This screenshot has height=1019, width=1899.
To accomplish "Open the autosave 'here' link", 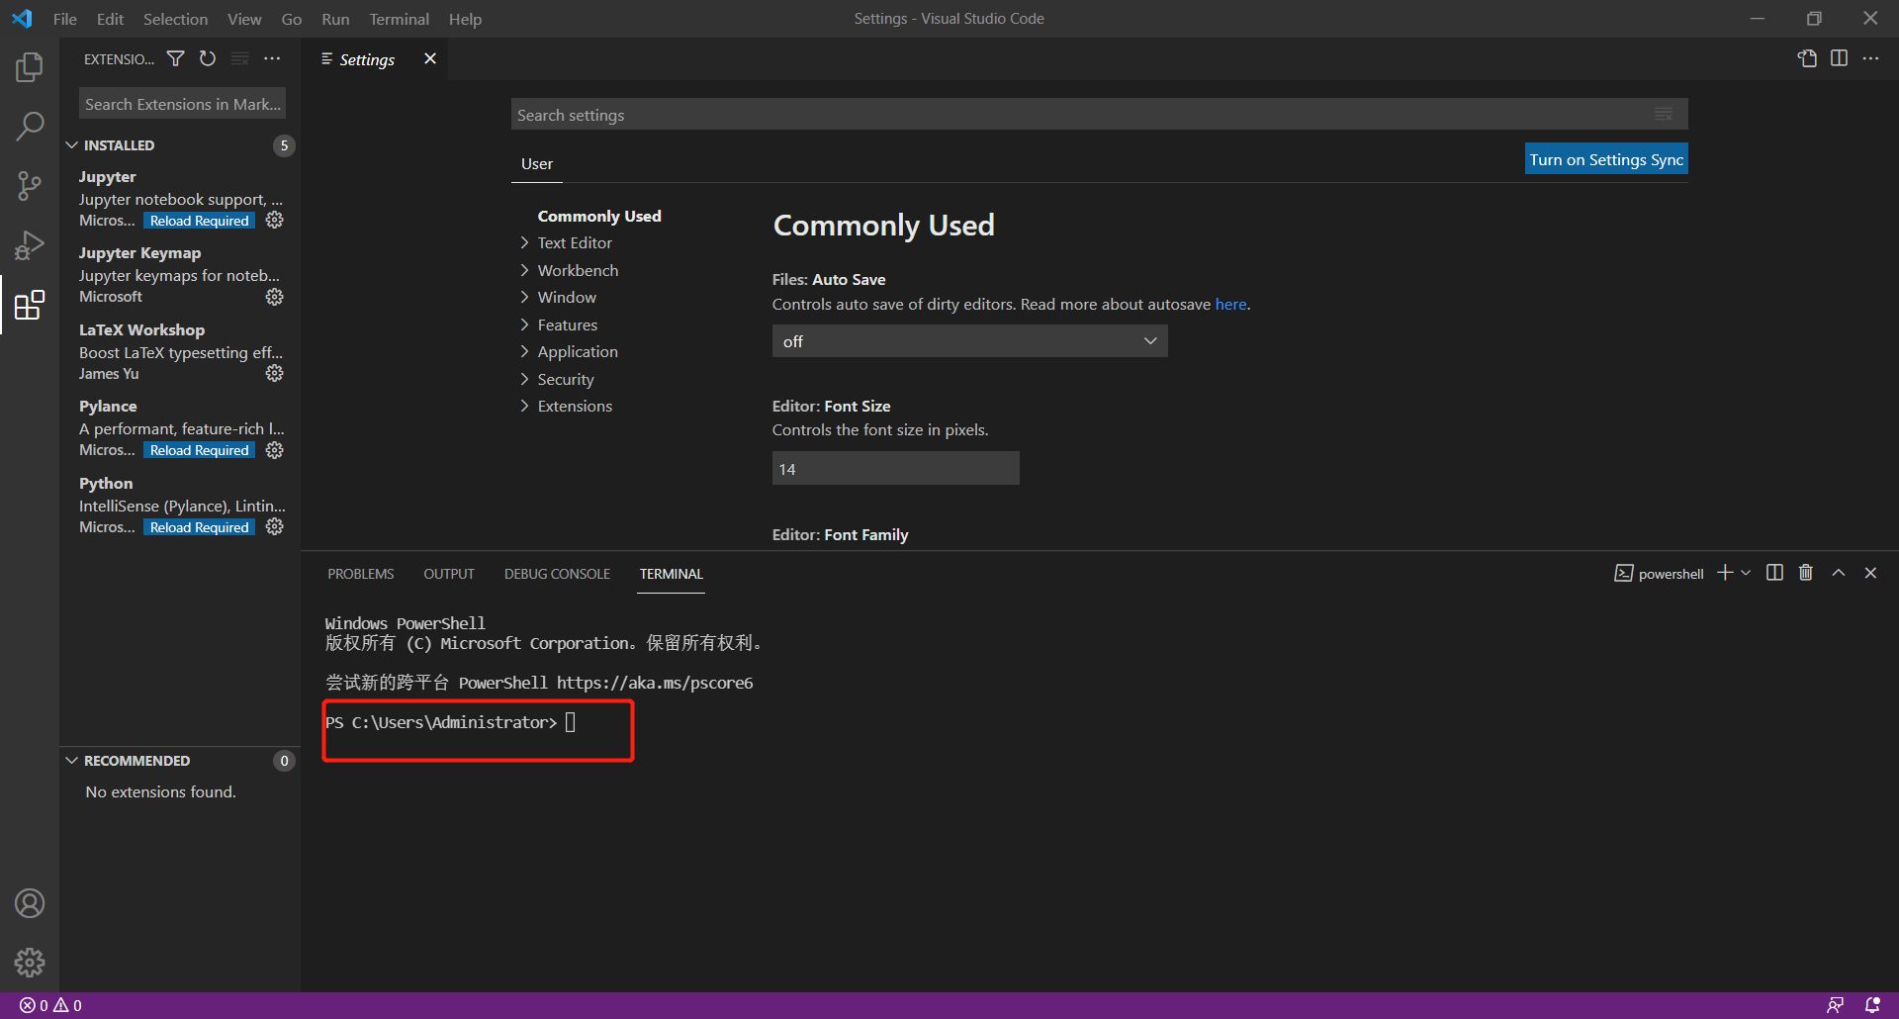I will (x=1230, y=305).
